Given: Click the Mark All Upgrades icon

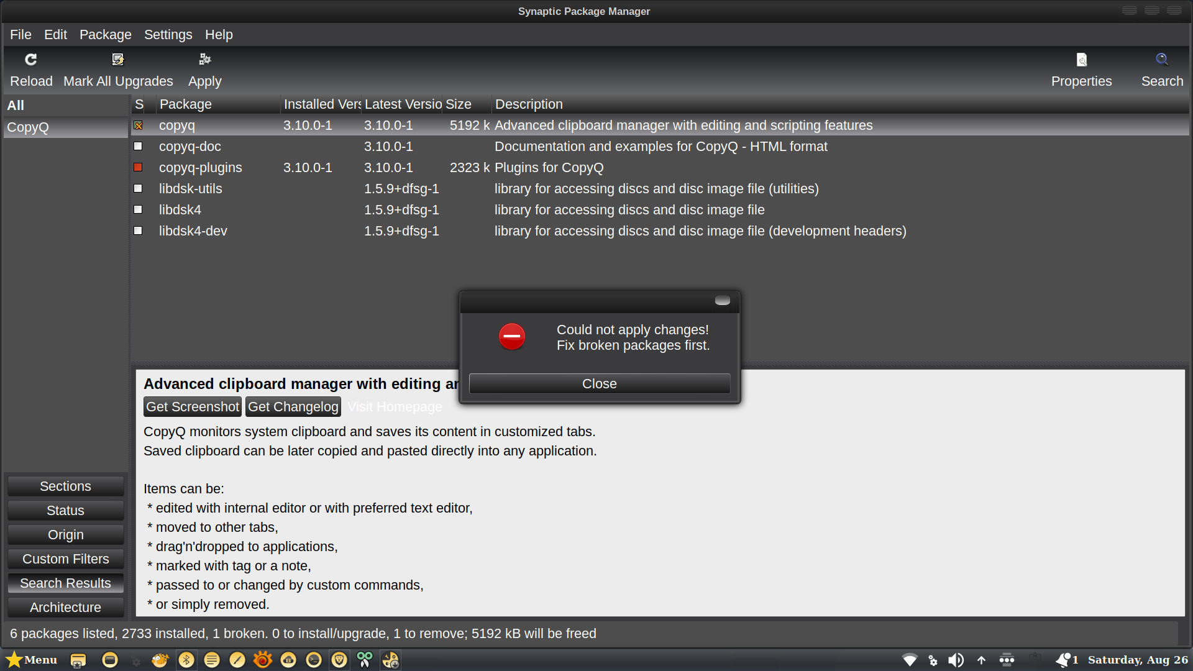Looking at the screenshot, I should pos(118,60).
